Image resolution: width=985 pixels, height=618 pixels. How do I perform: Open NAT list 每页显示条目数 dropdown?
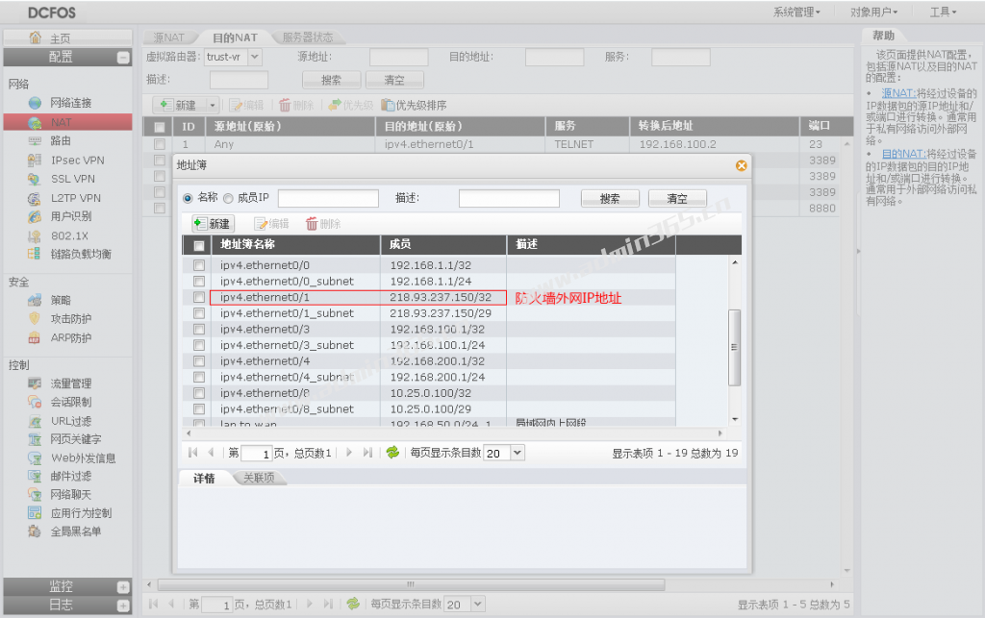pos(478,605)
